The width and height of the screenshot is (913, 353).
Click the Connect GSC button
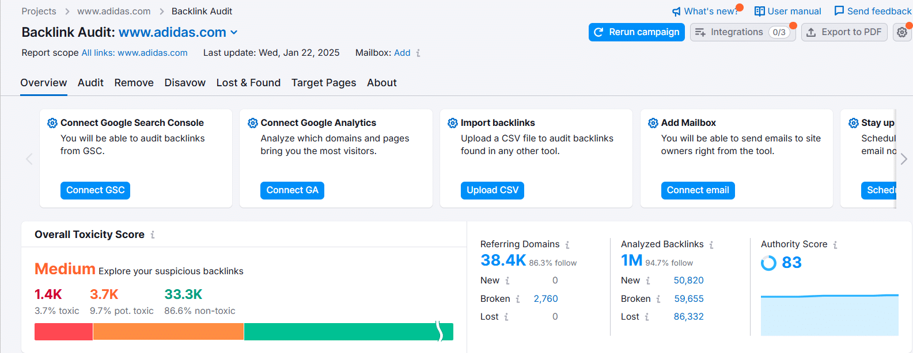(95, 190)
